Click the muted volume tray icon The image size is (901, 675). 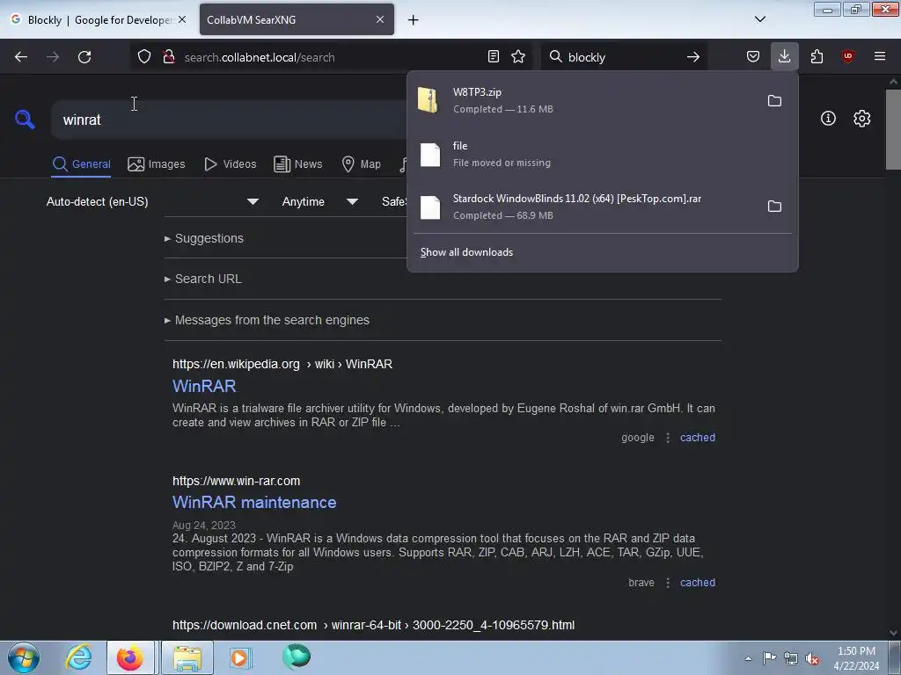pos(812,658)
